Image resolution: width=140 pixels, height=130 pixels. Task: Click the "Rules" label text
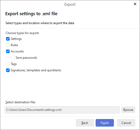click(14, 45)
